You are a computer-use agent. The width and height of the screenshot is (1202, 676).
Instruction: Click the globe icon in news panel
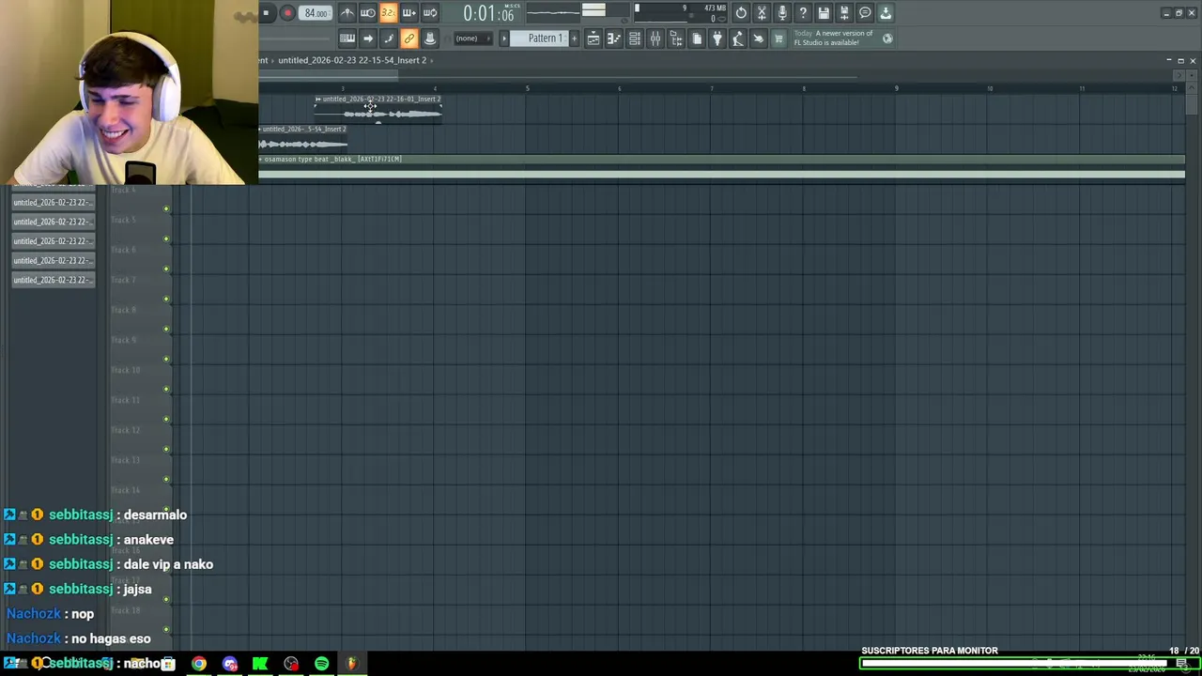click(887, 38)
